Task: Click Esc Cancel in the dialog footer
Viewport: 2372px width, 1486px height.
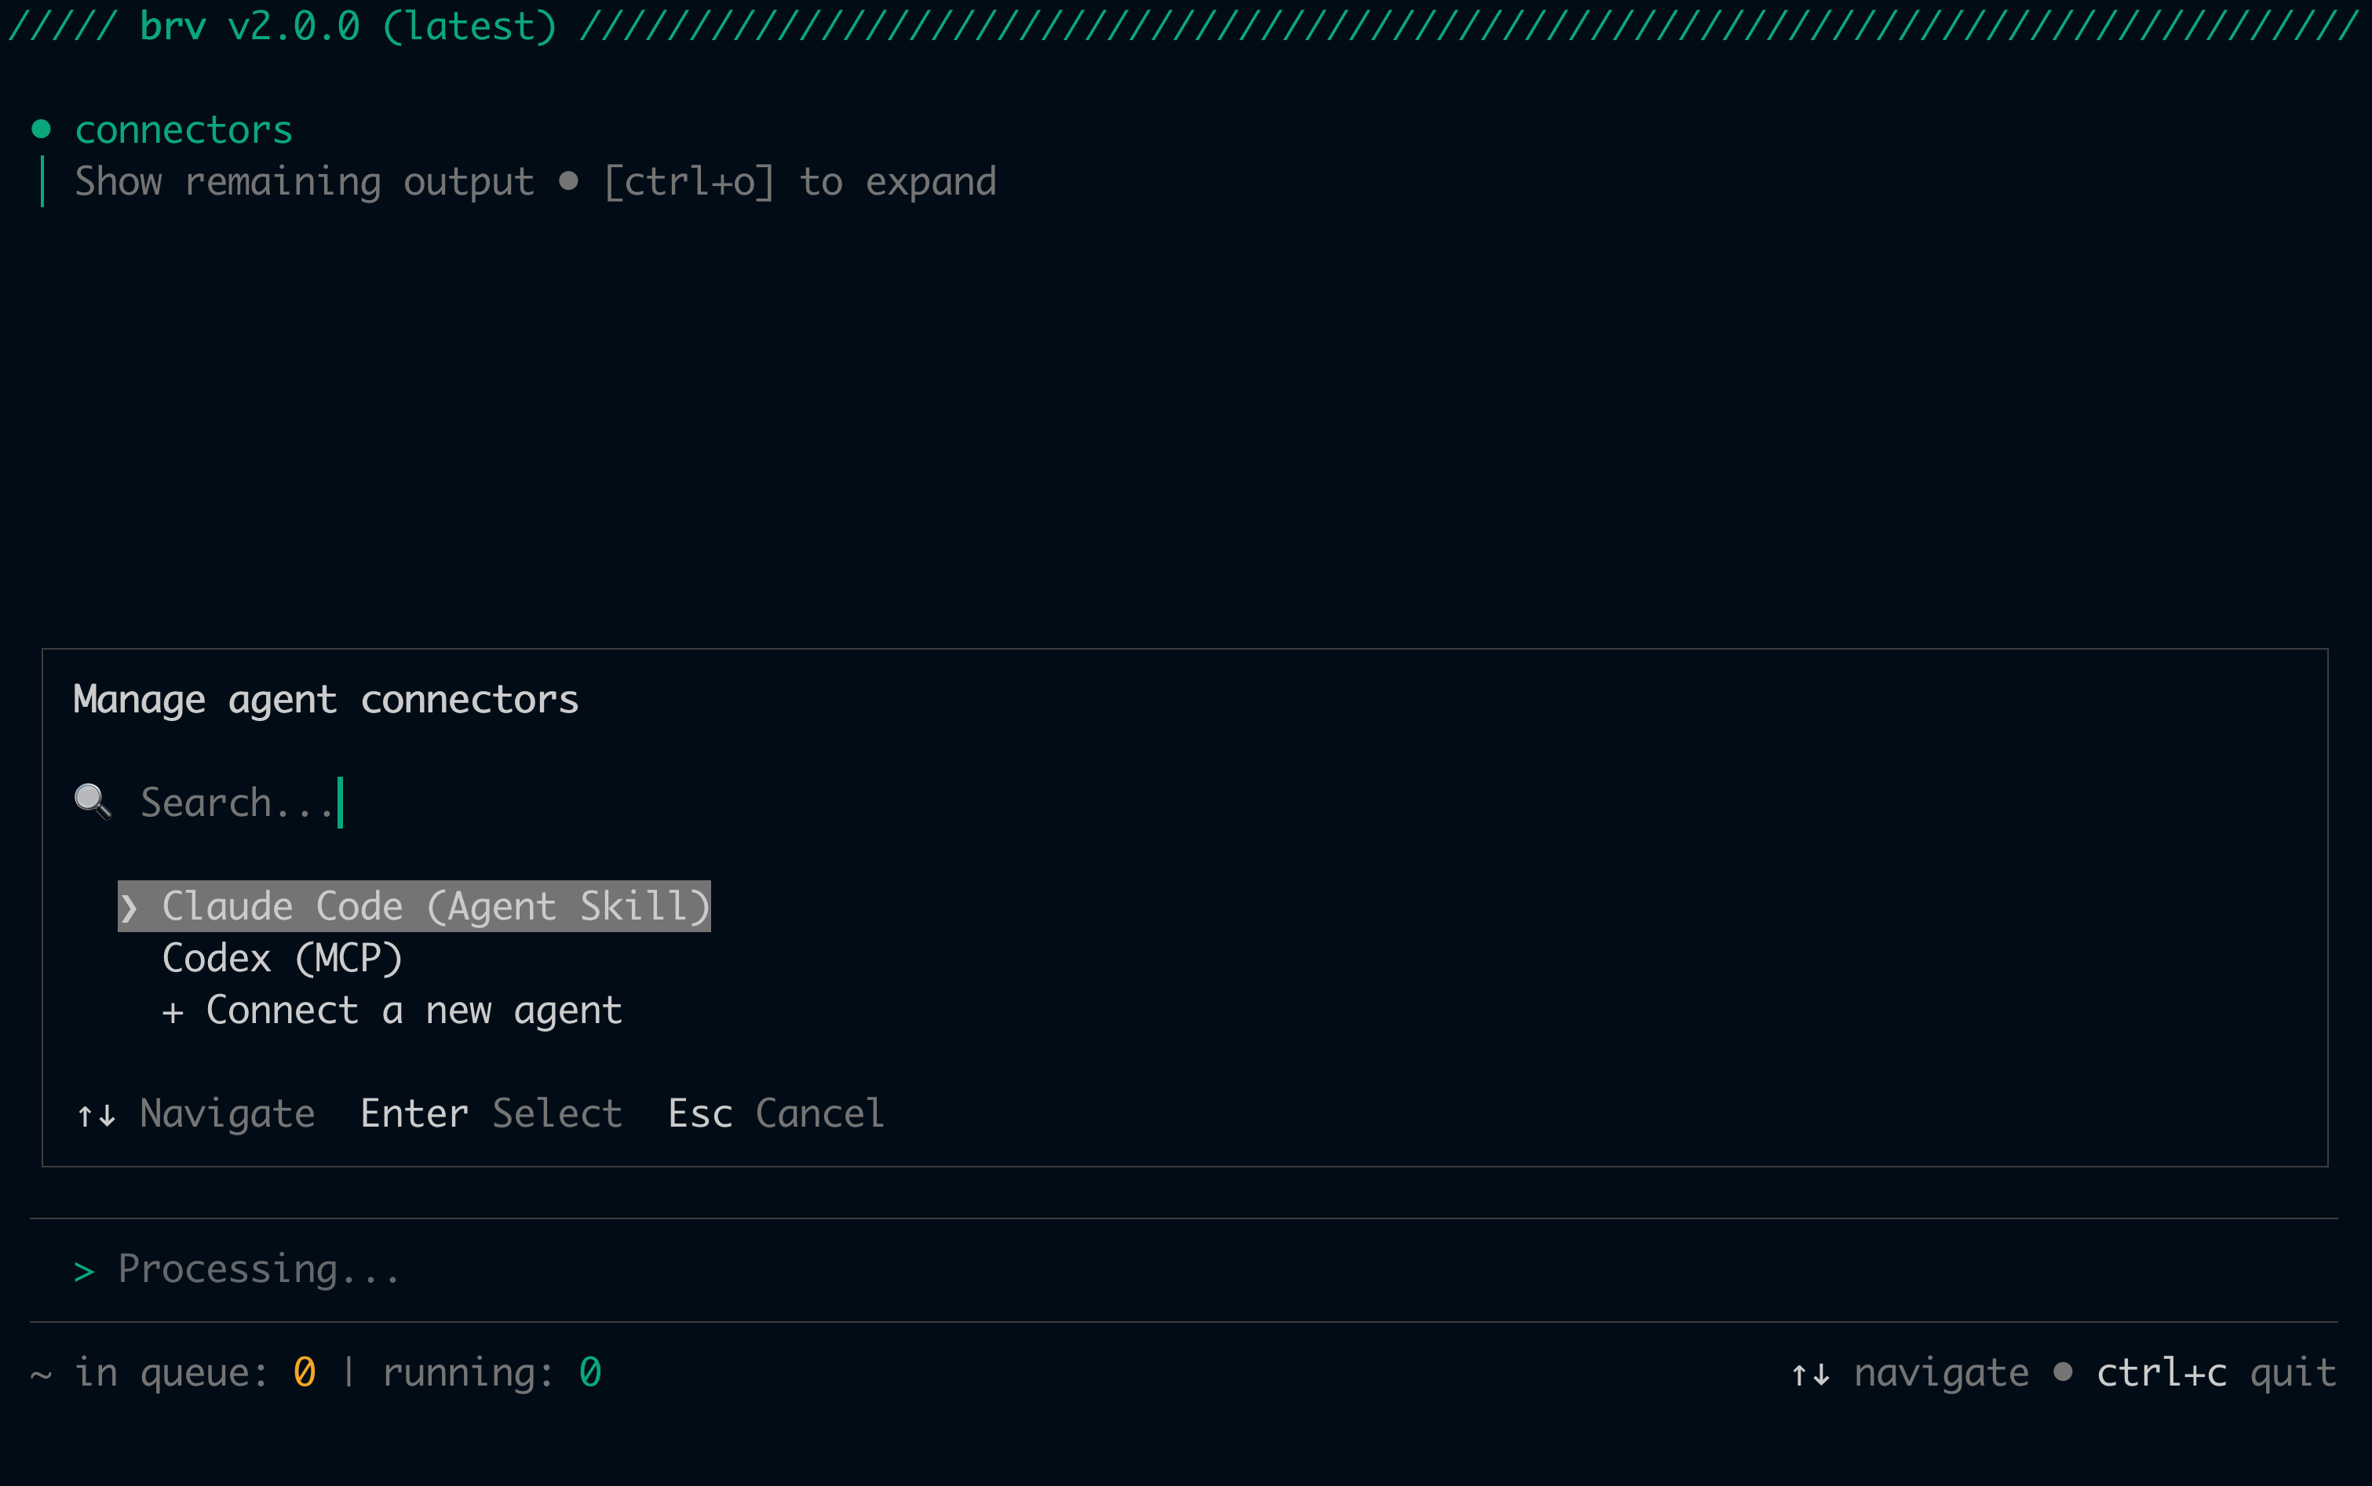Action: [775, 1113]
